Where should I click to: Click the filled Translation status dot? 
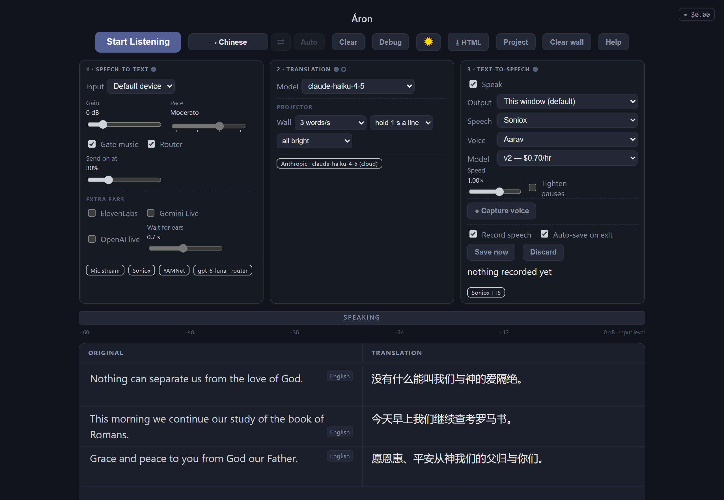[336, 69]
